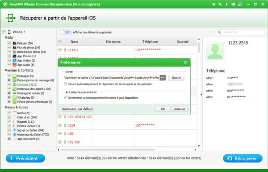Click the Répertoire de sortie path field
This screenshot has width=268, height=172.
pyautogui.click(x=125, y=78)
